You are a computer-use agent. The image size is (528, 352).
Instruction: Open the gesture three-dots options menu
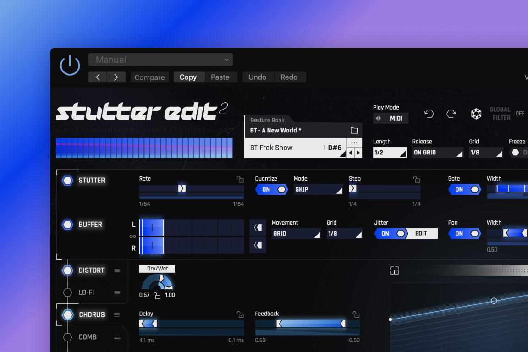354,143
